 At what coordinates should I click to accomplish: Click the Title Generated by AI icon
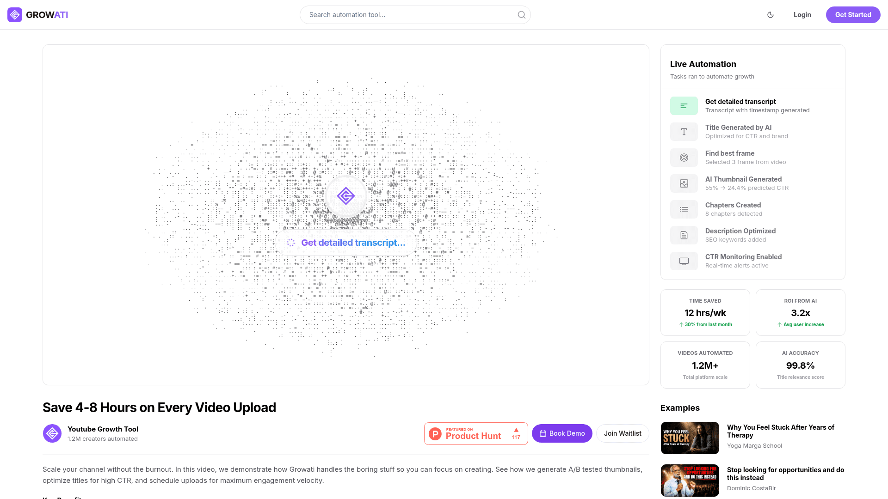point(684,132)
